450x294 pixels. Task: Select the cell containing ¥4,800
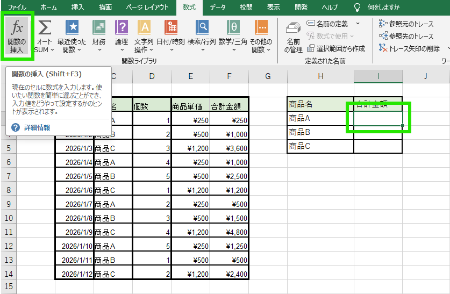(x=230, y=232)
